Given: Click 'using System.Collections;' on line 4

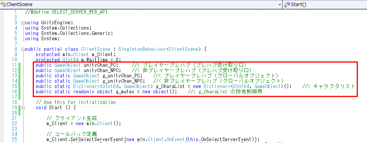Looking at the screenshot, I should pos(58,28).
